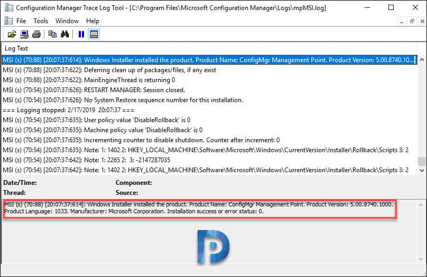This screenshot has width=427, height=277.
Task: Print the log using printer icon
Action: [x=36, y=34]
